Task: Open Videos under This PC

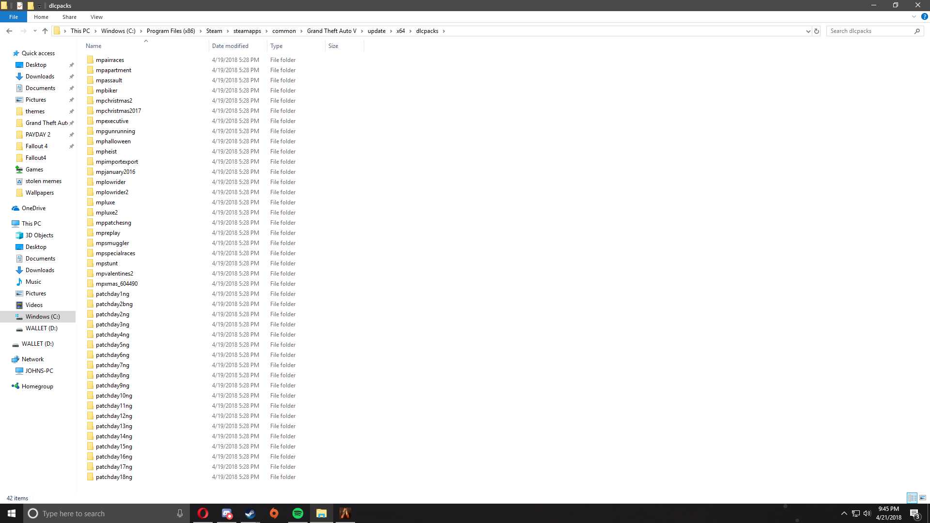Action: 34,305
